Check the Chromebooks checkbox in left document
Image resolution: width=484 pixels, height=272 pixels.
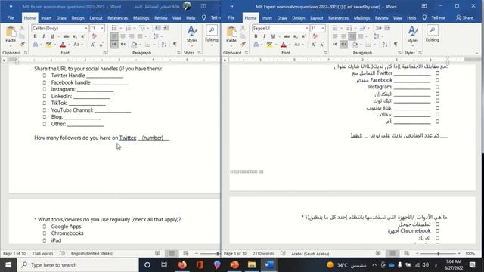[x=45, y=233]
